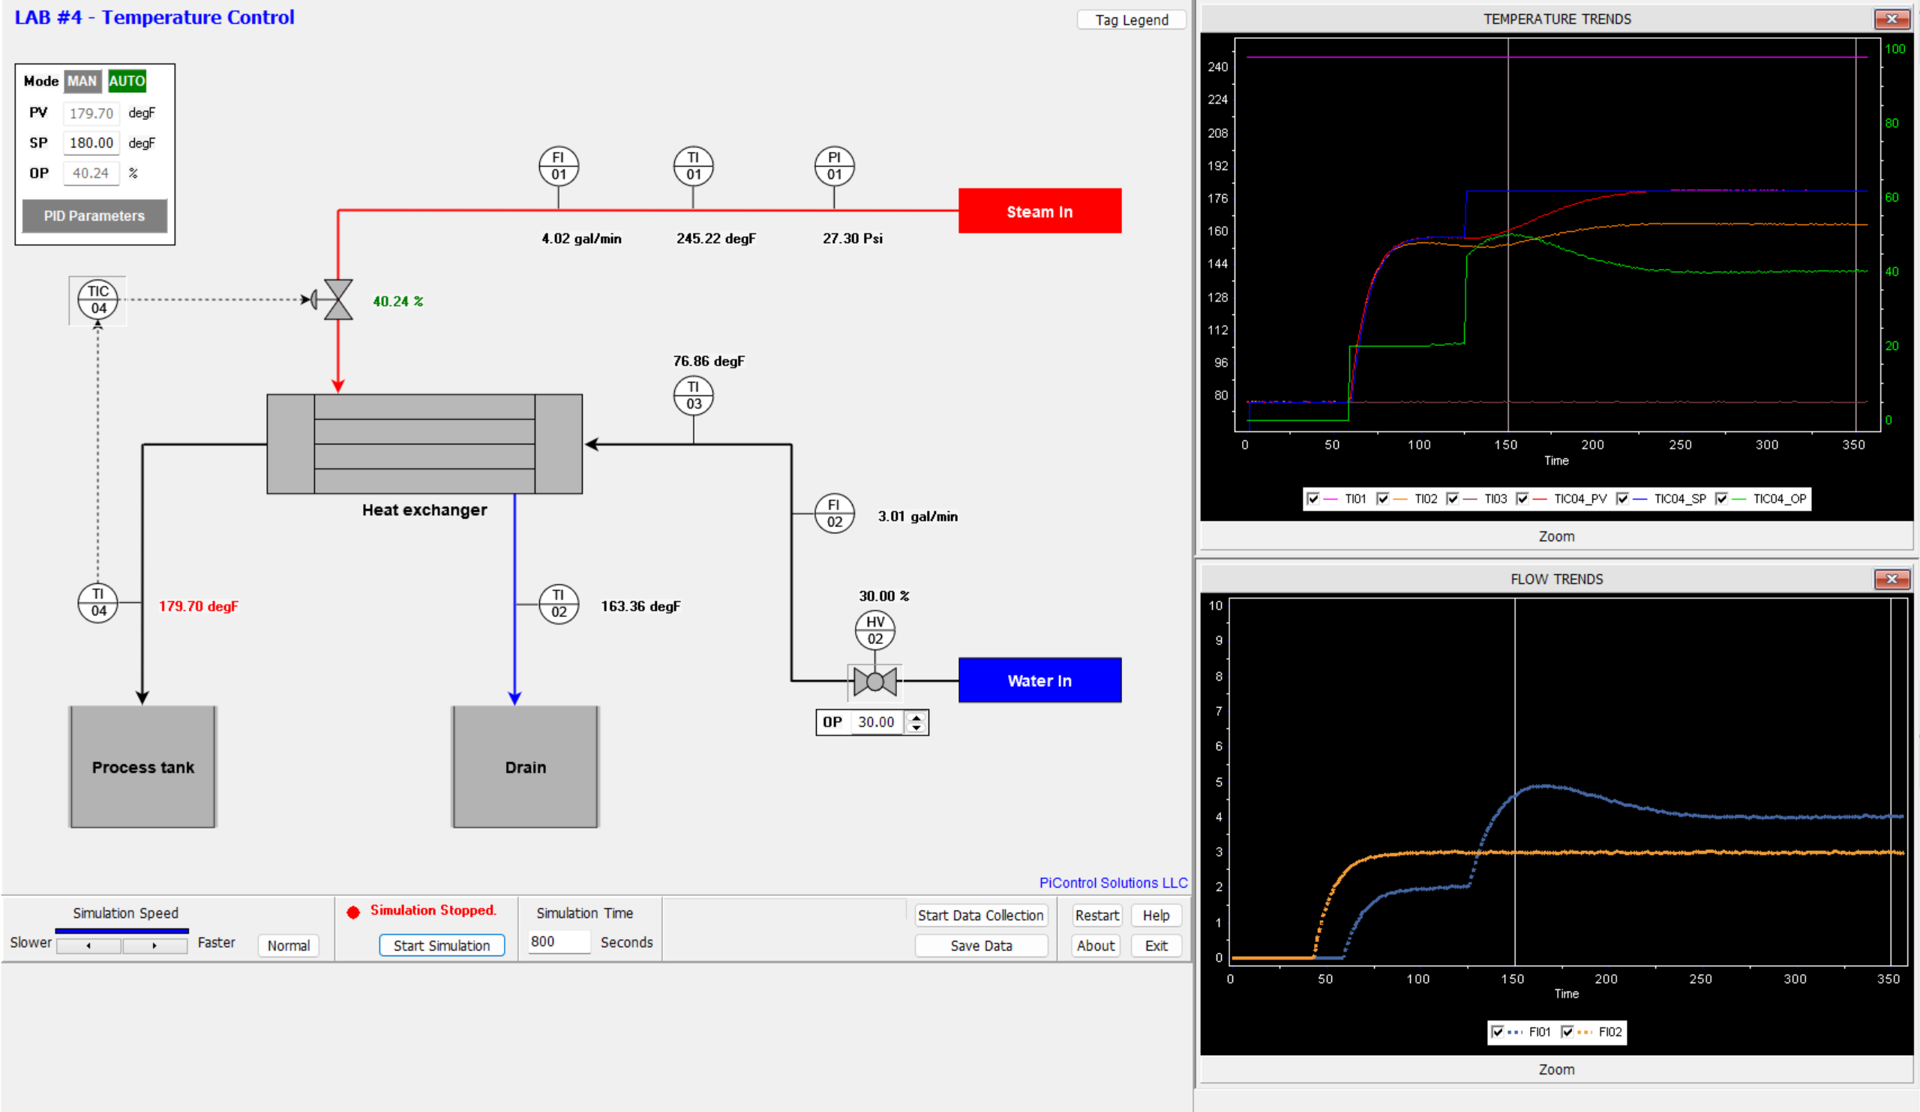Close the Temperature Trends window
This screenshot has width=1920, height=1112.
click(1891, 19)
